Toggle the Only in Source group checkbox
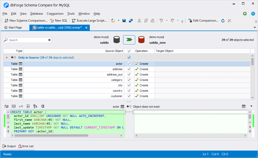 click(x=129, y=58)
